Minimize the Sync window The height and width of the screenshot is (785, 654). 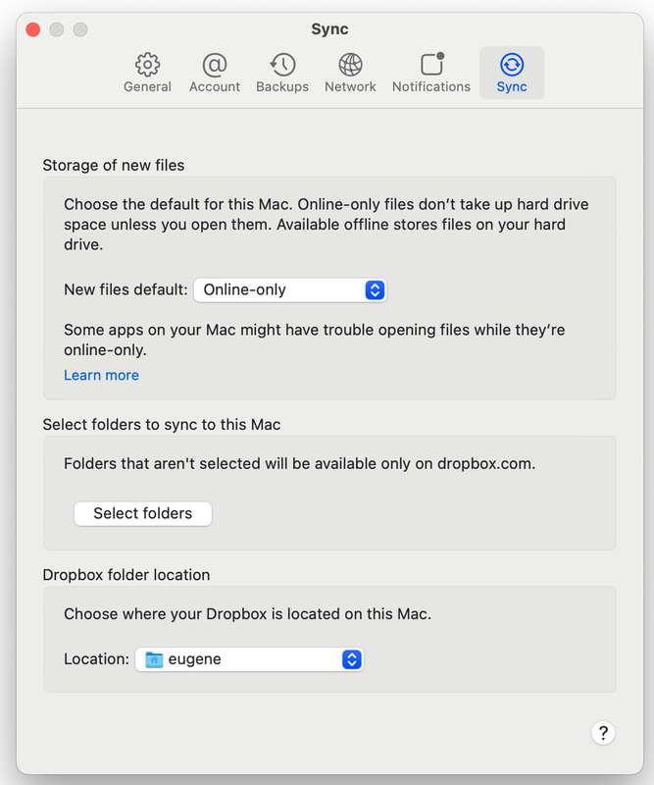[56, 29]
